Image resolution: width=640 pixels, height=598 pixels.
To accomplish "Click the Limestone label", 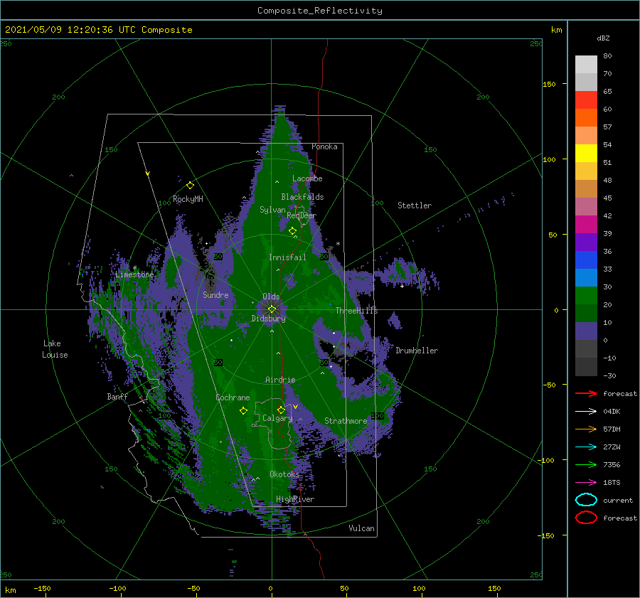I will (x=134, y=274).
